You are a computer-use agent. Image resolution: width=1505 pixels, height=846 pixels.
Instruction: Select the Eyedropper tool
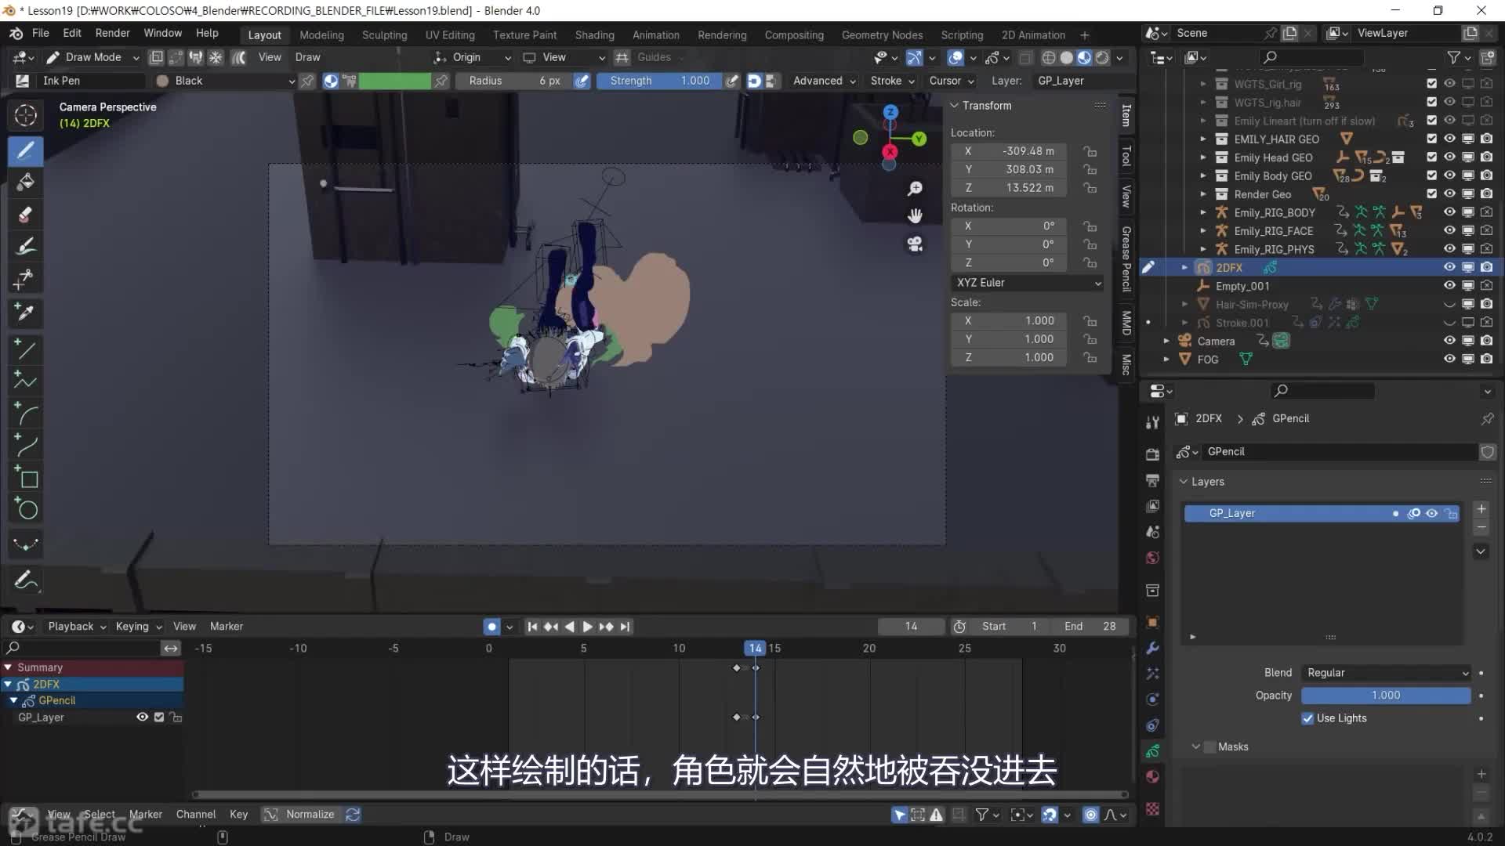25,313
